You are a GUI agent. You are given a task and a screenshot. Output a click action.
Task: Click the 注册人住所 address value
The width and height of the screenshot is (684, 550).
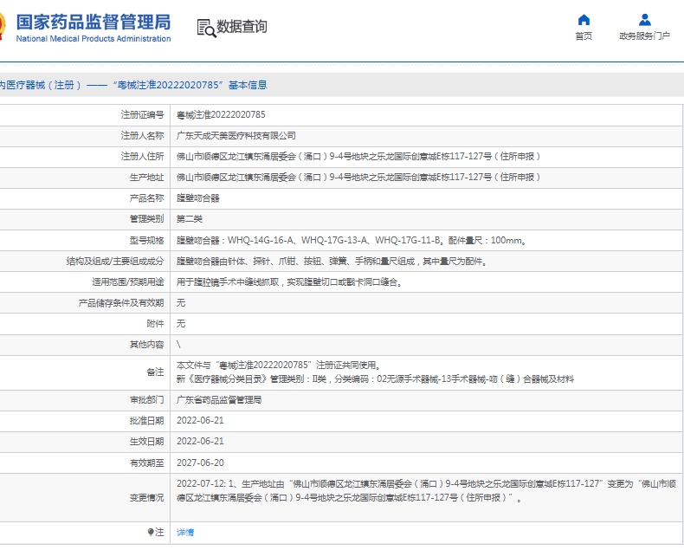pos(358,156)
